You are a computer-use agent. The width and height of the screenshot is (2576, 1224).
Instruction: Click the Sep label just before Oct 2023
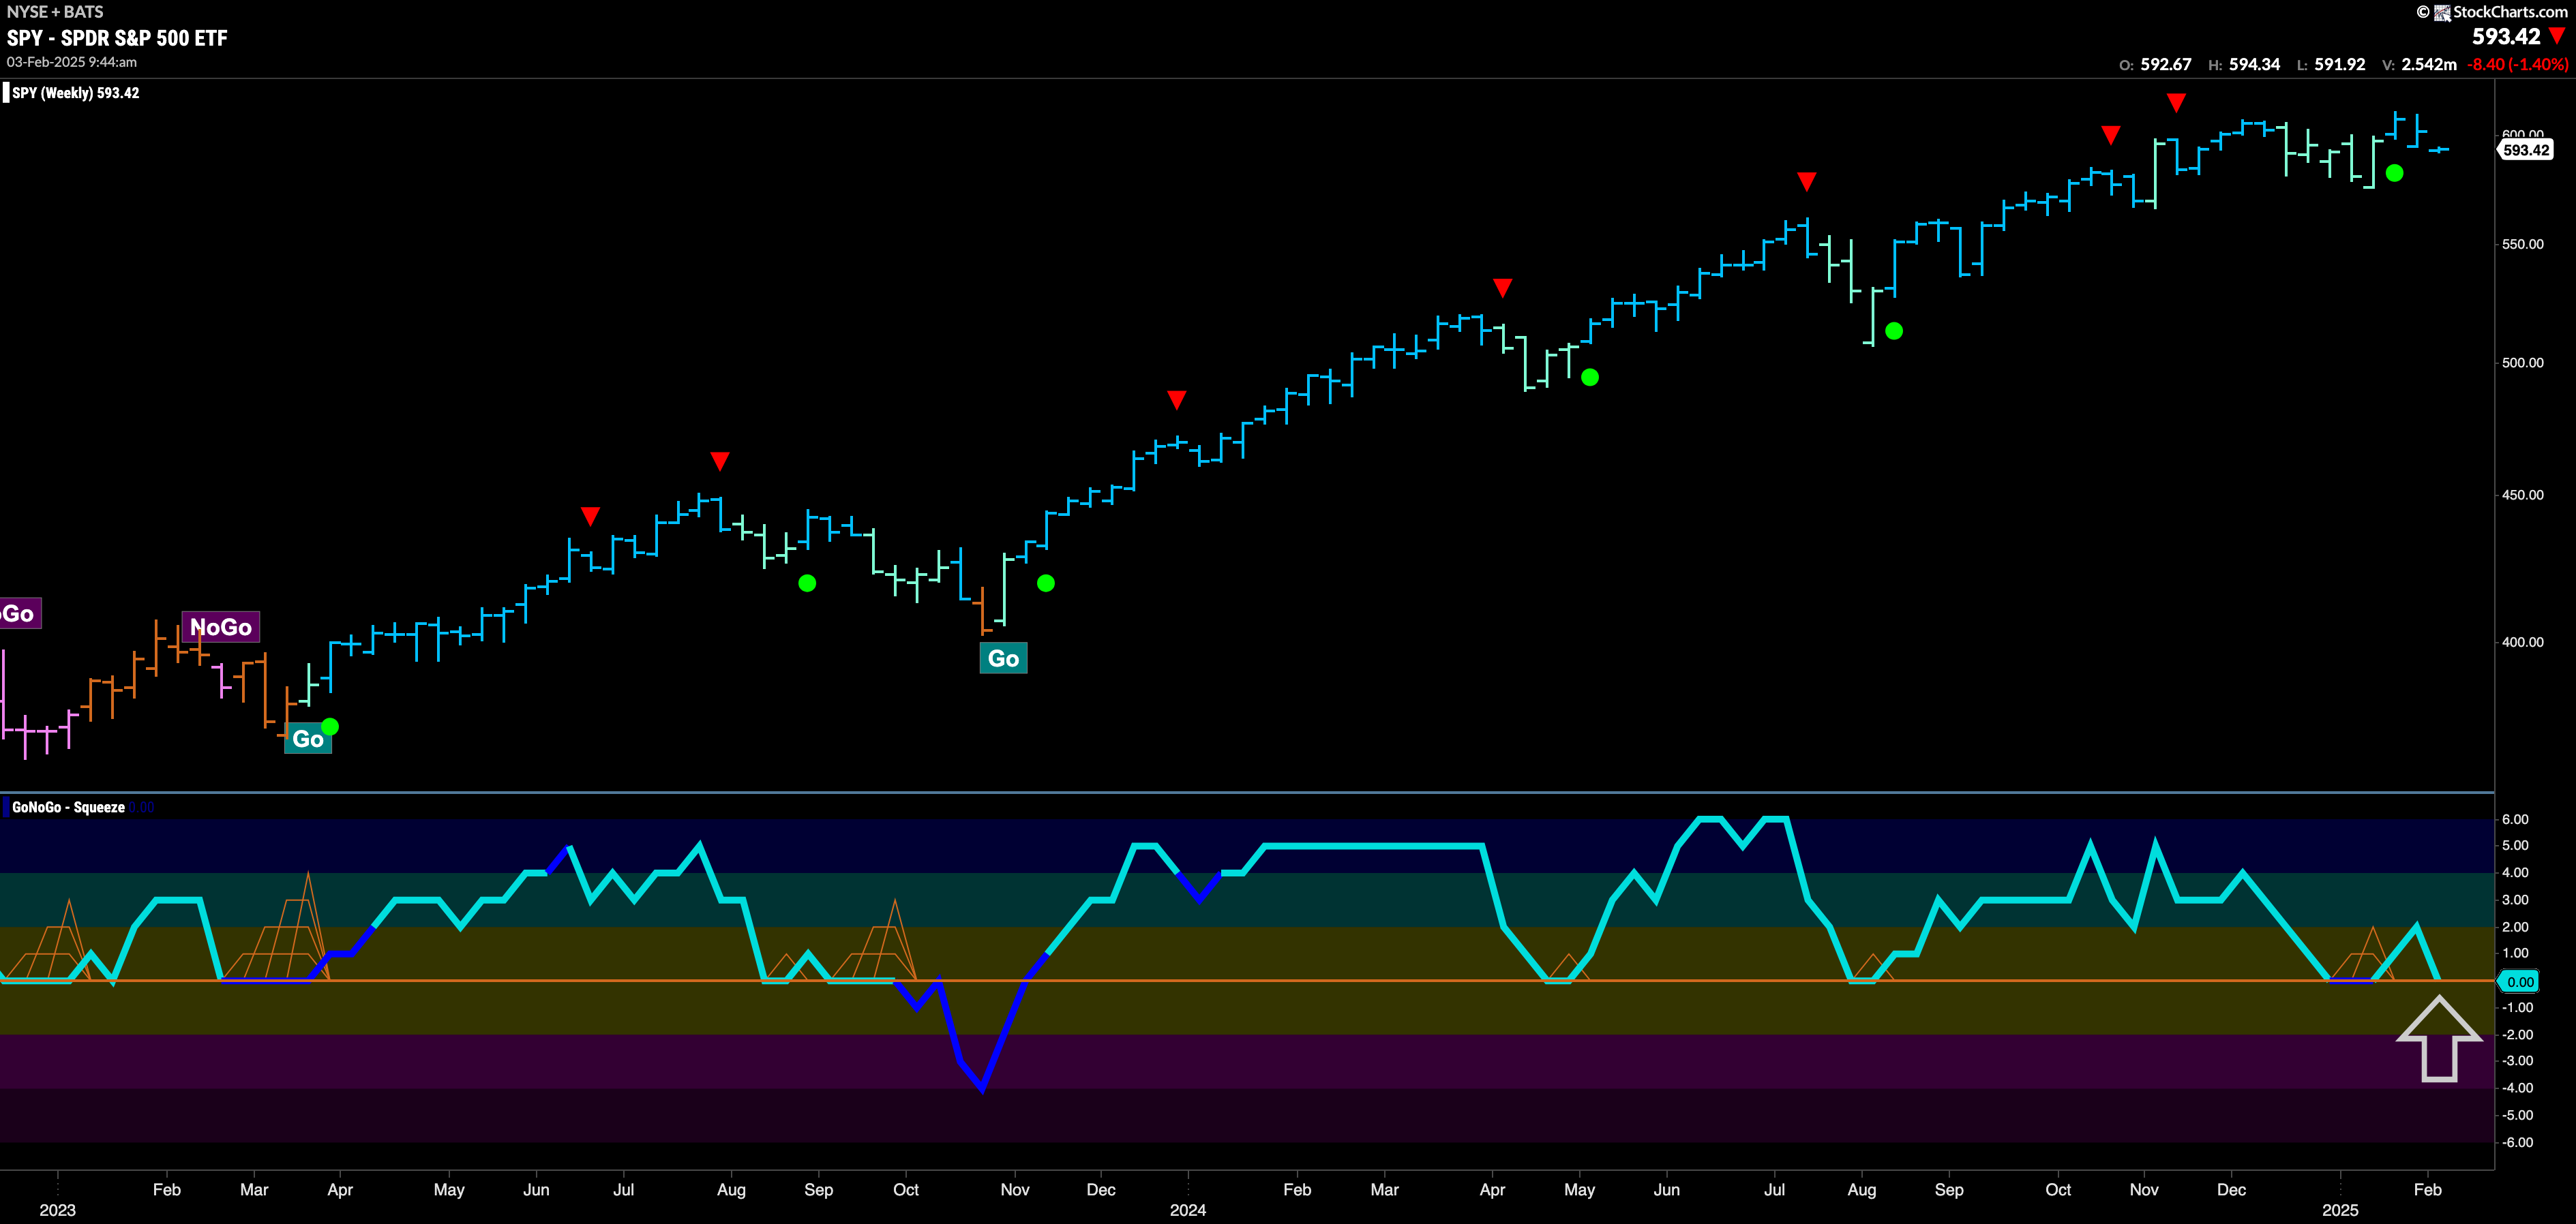tap(819, 1189)
